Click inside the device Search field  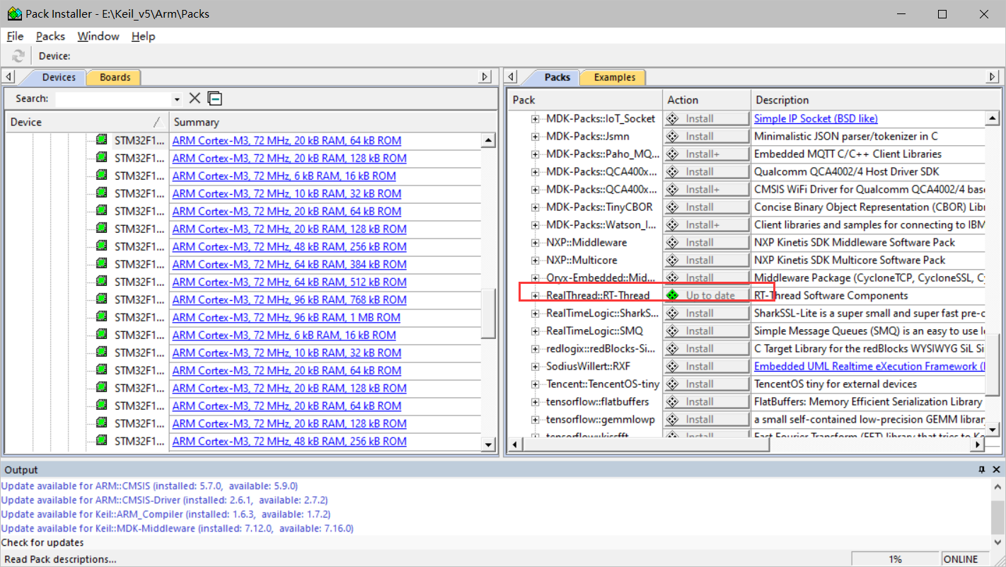(113, 99)
